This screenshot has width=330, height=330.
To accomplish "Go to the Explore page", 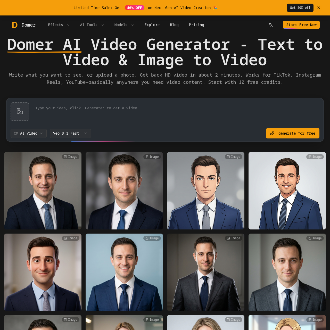I will point(152,25).
